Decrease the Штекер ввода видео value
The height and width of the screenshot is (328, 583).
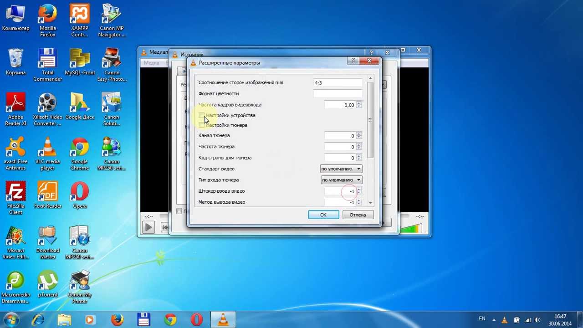click(x=359, y=193)
